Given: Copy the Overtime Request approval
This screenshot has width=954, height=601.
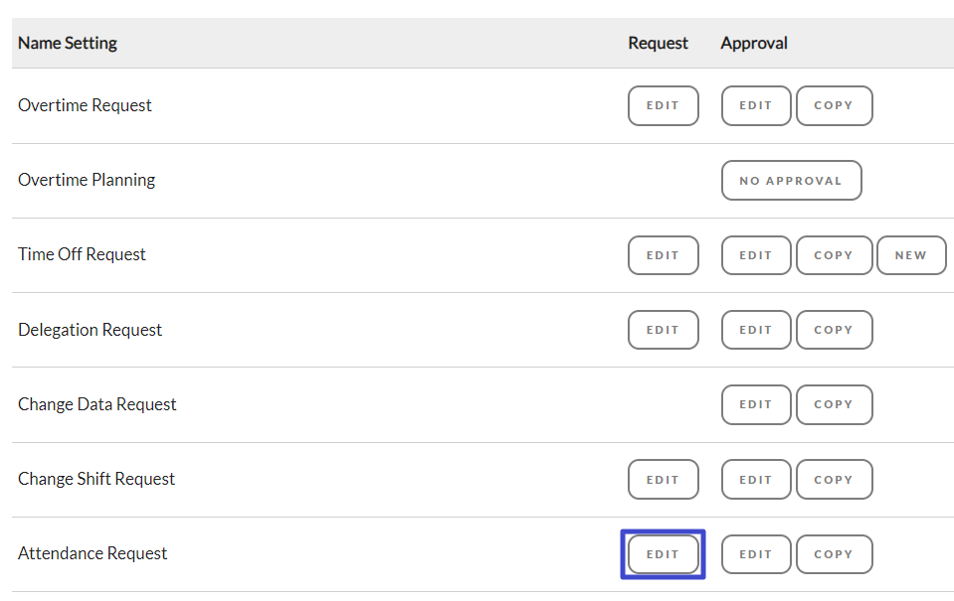Looking at the screenshot, I should click(x=835, y=105).
